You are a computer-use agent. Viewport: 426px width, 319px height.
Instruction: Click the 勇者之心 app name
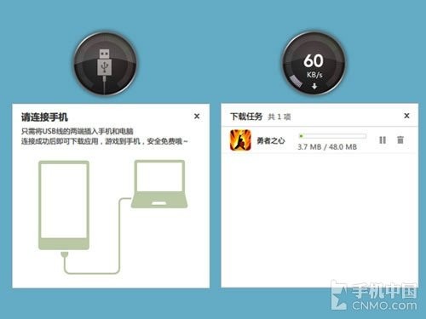tap(271, 140)
